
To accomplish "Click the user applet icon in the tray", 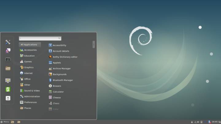I will tap(192, 122).
